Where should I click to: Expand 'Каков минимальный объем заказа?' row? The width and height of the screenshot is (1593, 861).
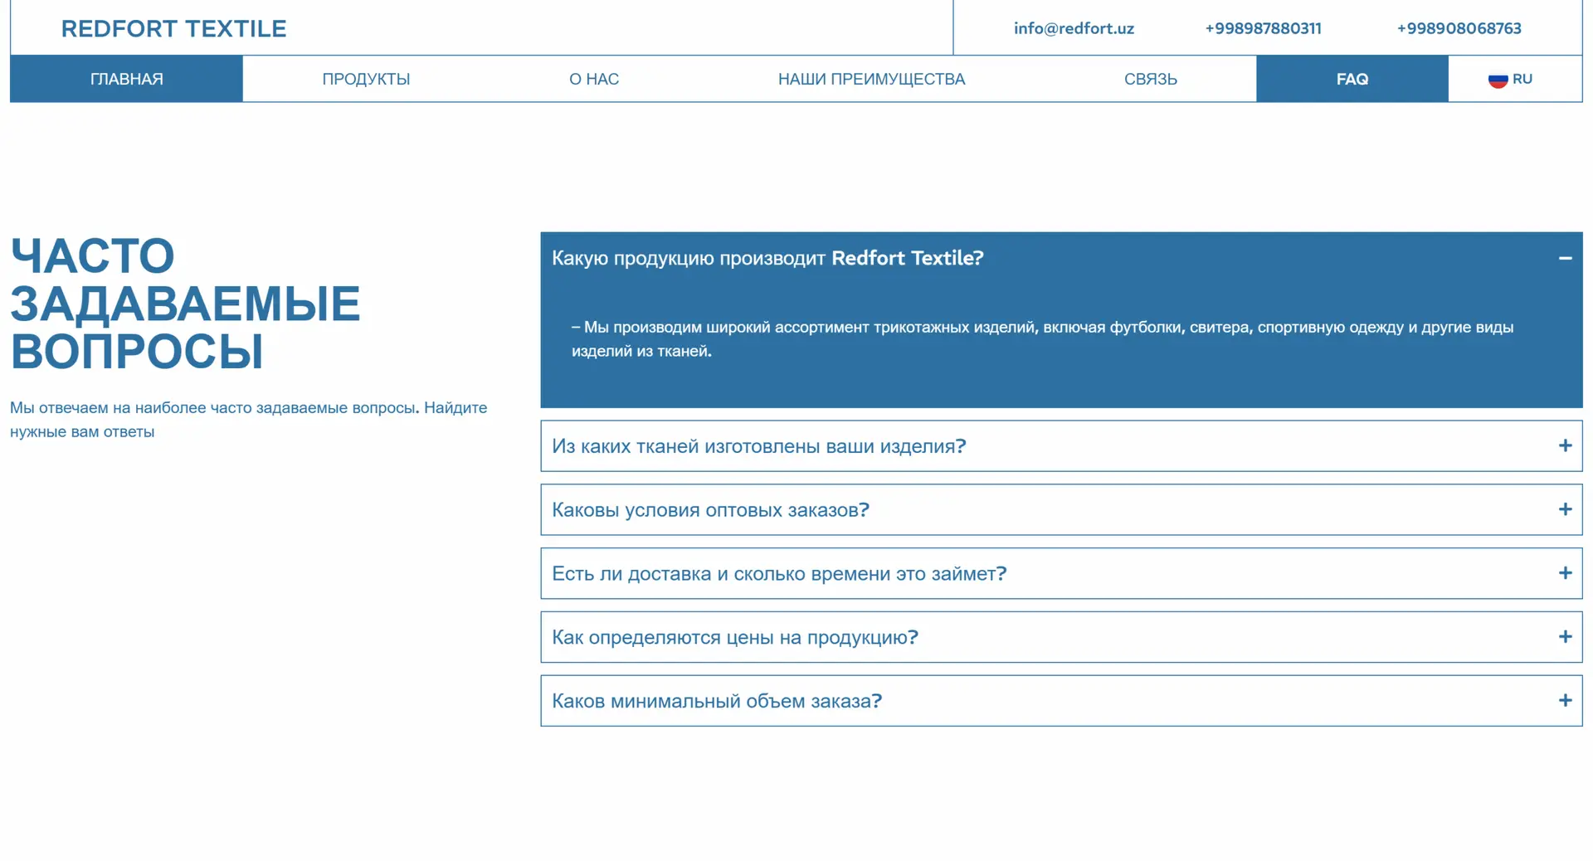point(716,702)
